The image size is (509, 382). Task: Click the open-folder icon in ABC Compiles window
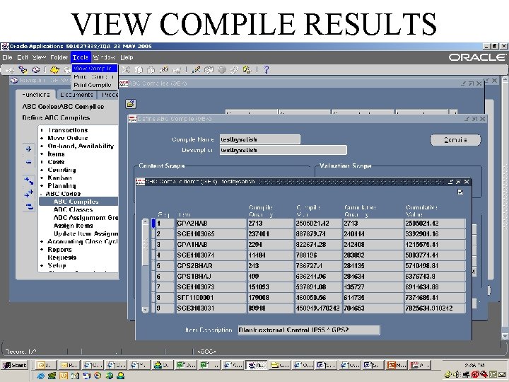(131, 104)
